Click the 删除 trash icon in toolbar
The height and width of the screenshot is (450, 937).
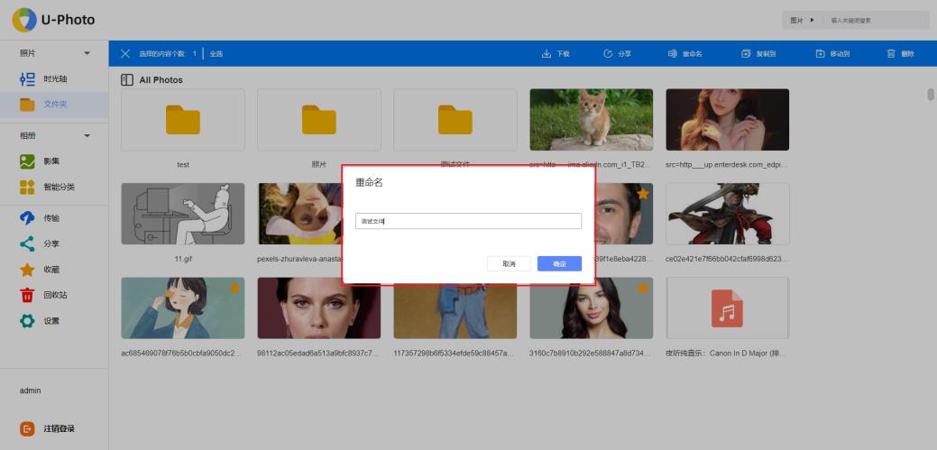(891, 54)
